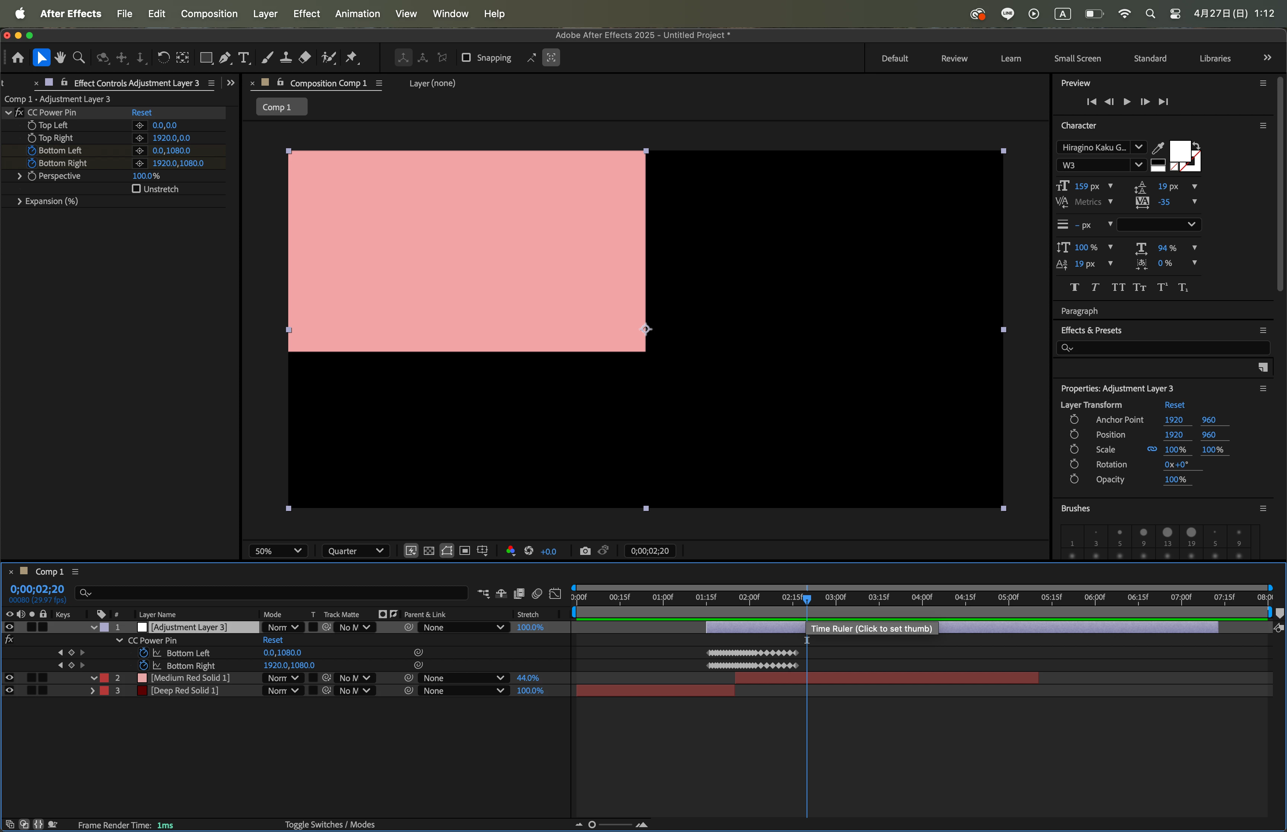The height and width of the screenshot is (832, 1287).
Task: Click Reset in Layer Transform
Action: [x=1174, y=405]
